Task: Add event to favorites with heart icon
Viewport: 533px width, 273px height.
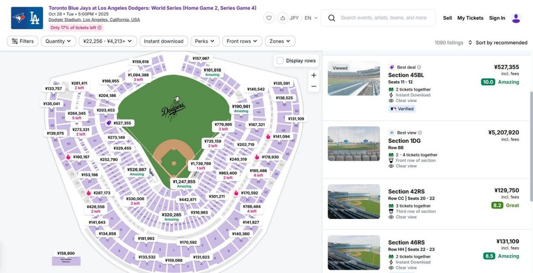Action: (269, 18)
